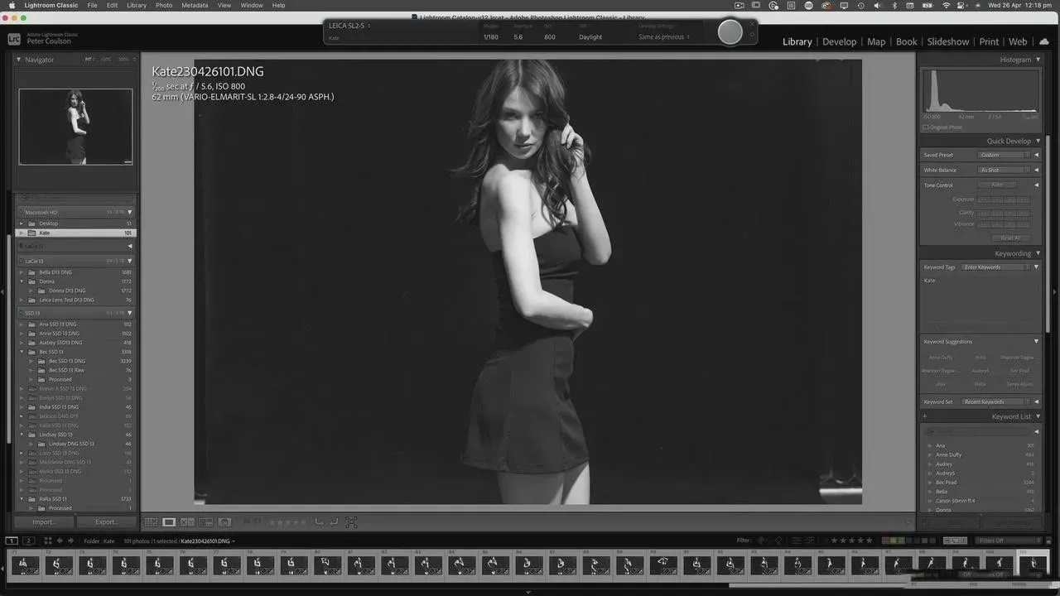Switch to Survey view icon
Viewport: 1060px width, 596px height.
coord(206,522)
